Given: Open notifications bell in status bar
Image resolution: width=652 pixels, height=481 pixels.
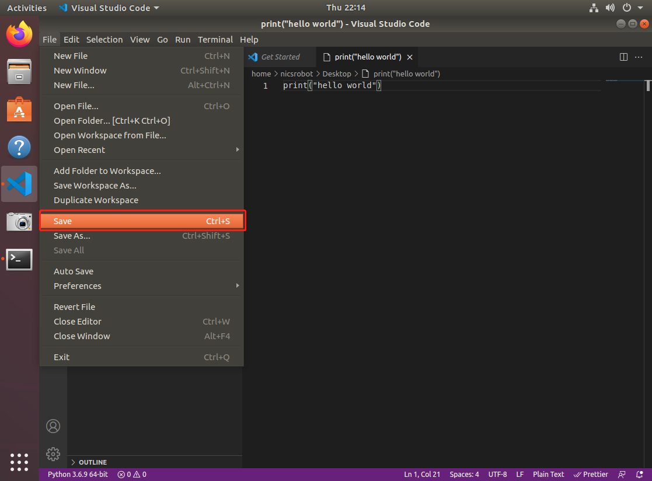Looking at the screenshot, I should (x=640, y=475).
